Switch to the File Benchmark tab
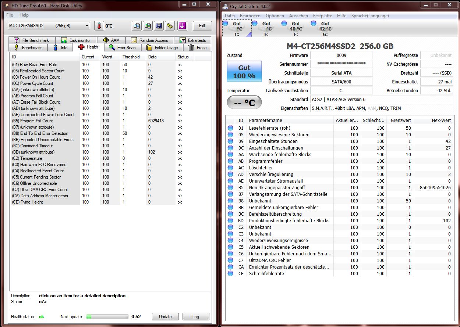Screen dimensions: 460x327 point(31,40)
